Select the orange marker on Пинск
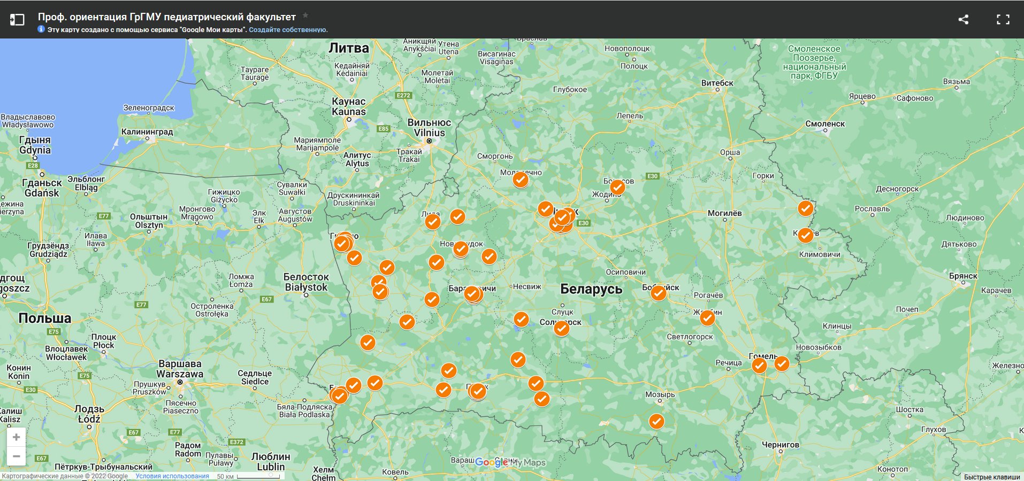The image size is (1024, 481). click(x=478, y=391)
